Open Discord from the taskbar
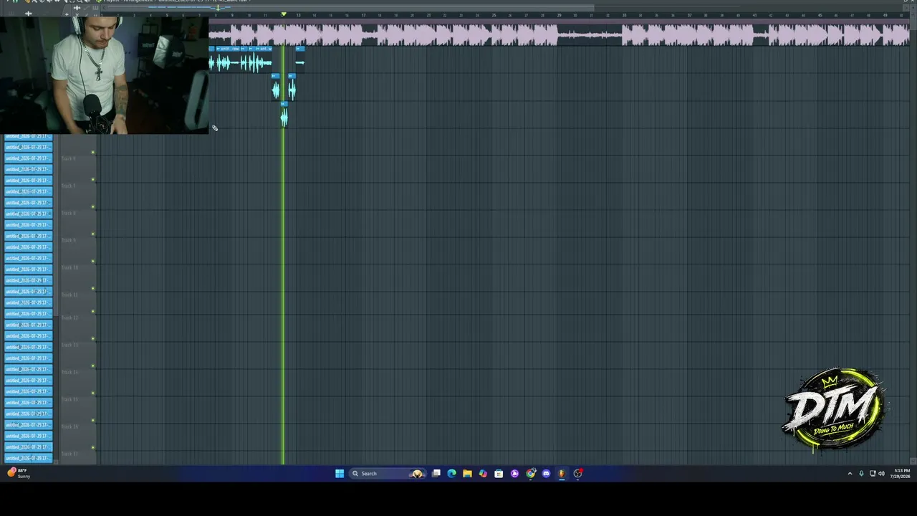 [x=546, y=473]
